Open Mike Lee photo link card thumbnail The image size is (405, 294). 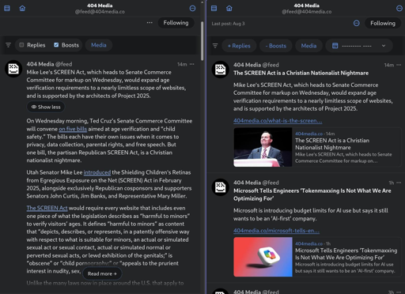263,147
